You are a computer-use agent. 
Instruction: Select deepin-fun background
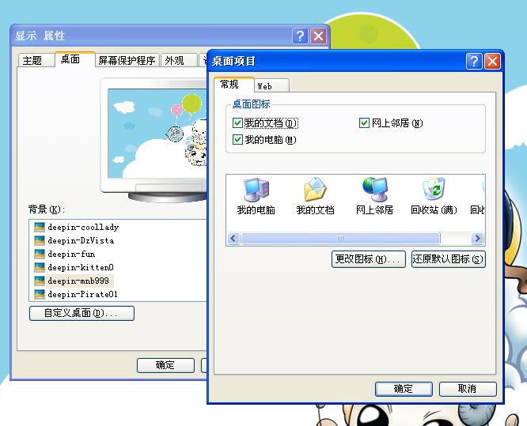pyautogui.click(x=71, y=254)
